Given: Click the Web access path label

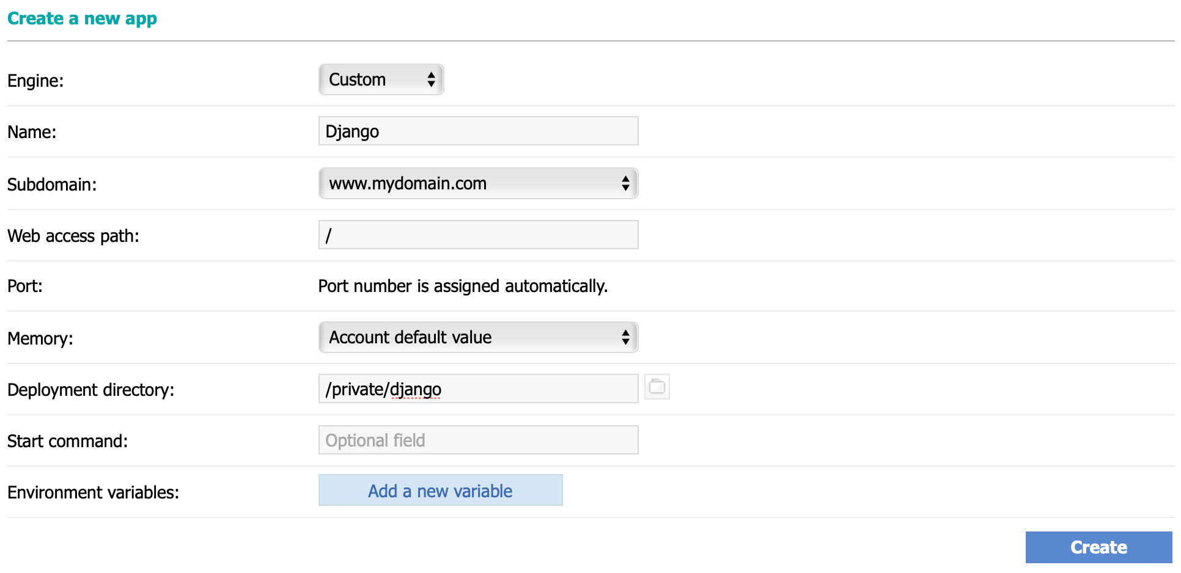Looking at the screenshot, I should click(x=73, y=236).
